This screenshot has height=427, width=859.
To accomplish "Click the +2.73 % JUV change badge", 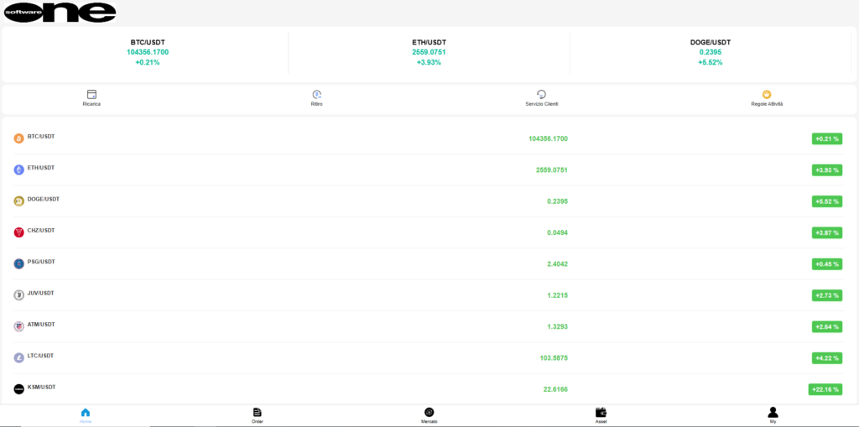I will tap(826, 295).
